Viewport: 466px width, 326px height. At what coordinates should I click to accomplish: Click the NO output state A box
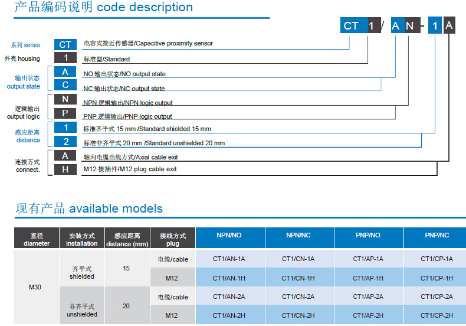(65, 72)
